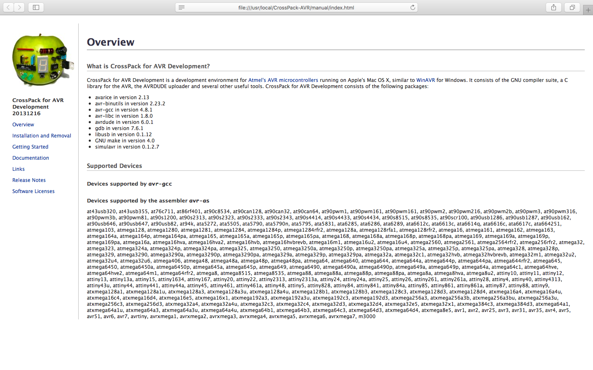This screenshot has width=593, height=370.
Task: Click 'What is CrossPack for AVR Development?' heading
Action: [x=148, y=66]
